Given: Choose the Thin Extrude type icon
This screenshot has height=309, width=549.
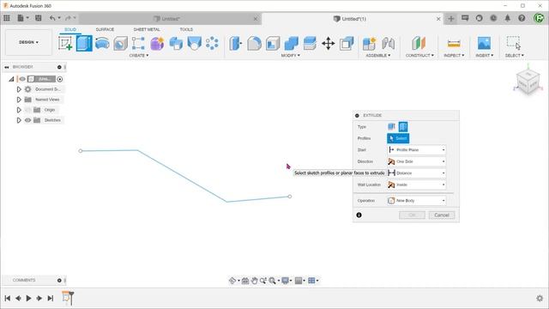Looking at the screenshot, I should tap(403, 127).
